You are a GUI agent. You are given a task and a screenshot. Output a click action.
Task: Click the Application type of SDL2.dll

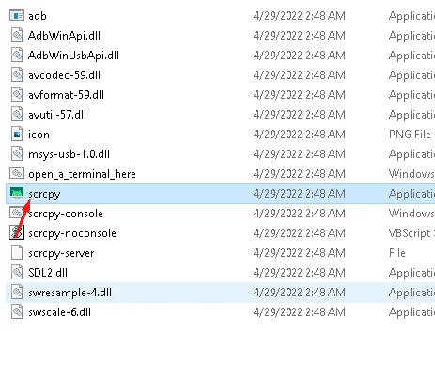click(x=412, y=273)
